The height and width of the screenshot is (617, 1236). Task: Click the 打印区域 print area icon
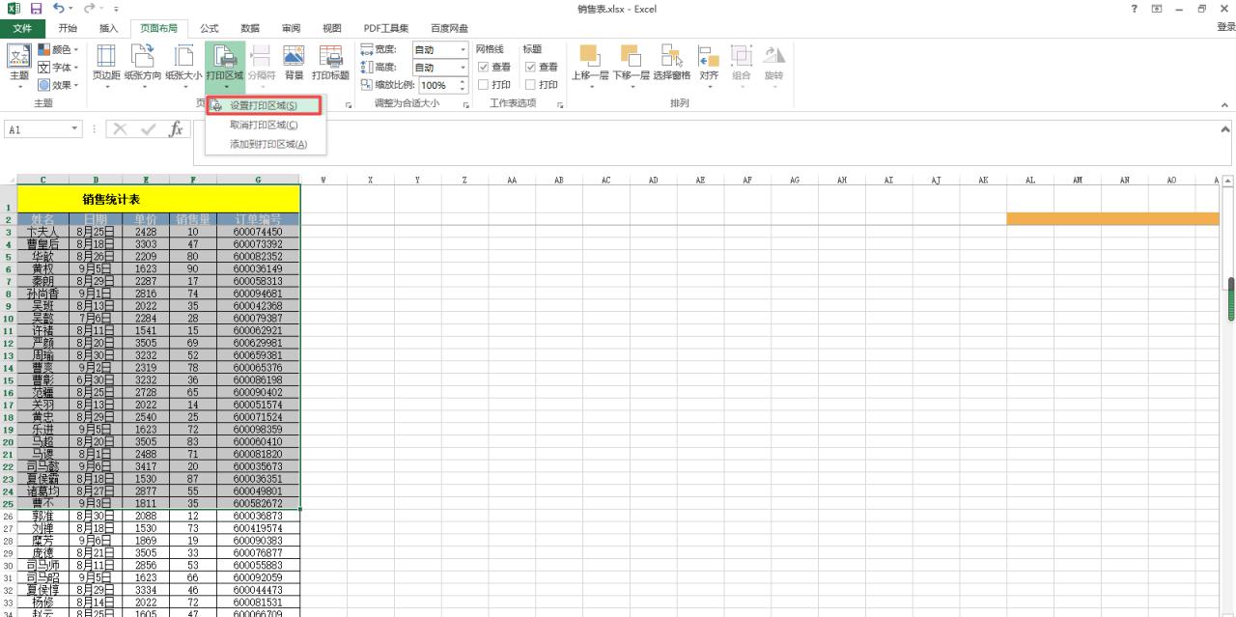(225, 56)
